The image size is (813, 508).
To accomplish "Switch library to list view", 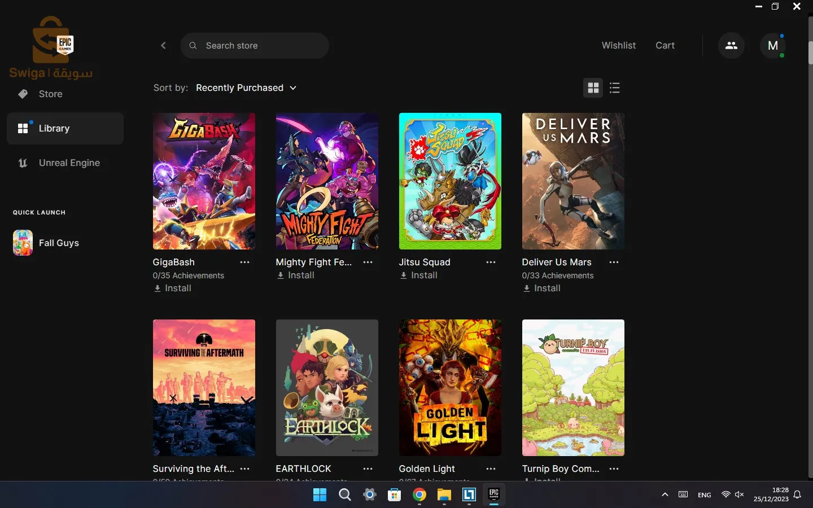I will pyautogui.click(x=615, y=88).
